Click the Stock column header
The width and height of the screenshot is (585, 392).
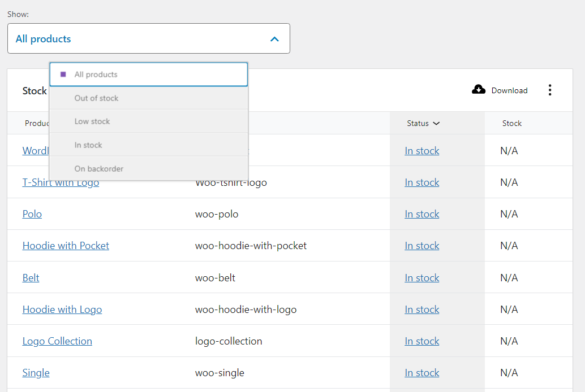point(511,123)
